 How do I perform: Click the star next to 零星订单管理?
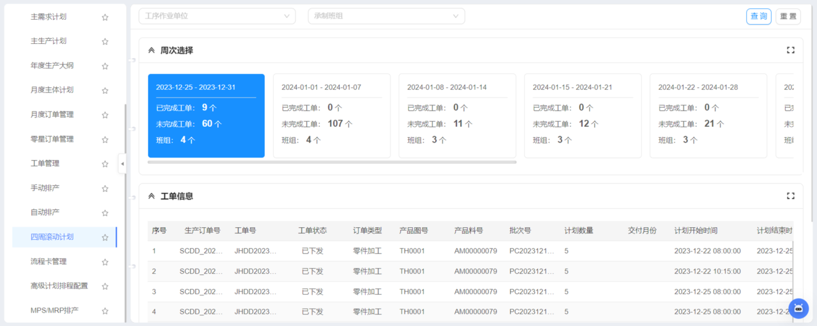105,139
